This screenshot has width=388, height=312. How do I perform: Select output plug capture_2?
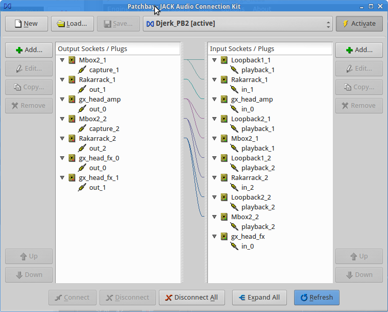(x=104, y=128)
